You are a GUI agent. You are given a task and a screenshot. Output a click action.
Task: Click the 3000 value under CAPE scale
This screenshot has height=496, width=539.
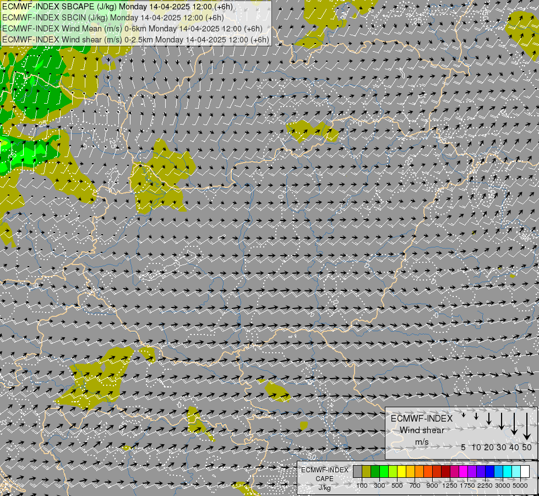pos(503,486)
